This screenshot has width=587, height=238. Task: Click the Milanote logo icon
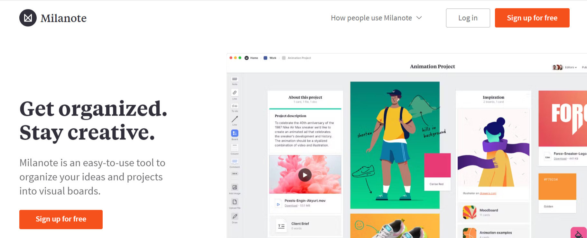click(28, 18)
